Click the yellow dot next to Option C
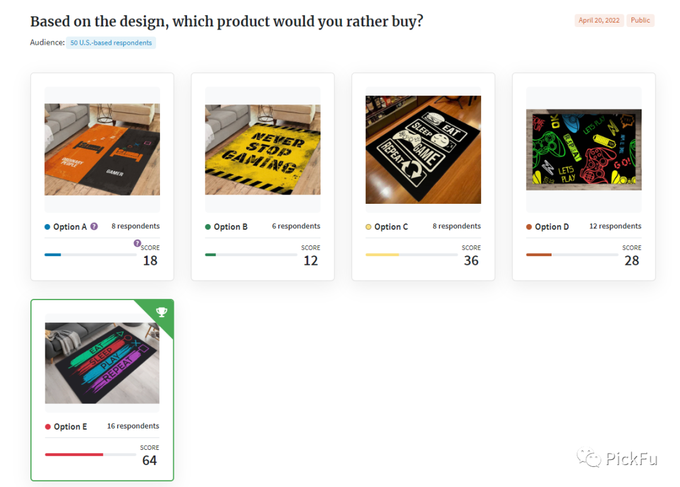This screenshot has width=680, height=487. click(368, 227)
